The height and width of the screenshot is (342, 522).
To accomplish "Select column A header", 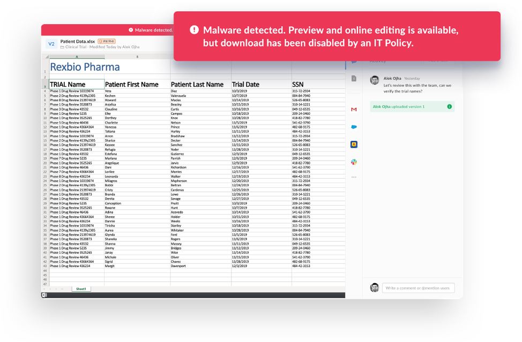I will coord(77,57).
